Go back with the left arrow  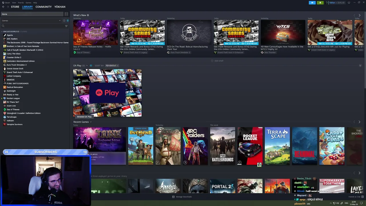[x=3, y=7]
